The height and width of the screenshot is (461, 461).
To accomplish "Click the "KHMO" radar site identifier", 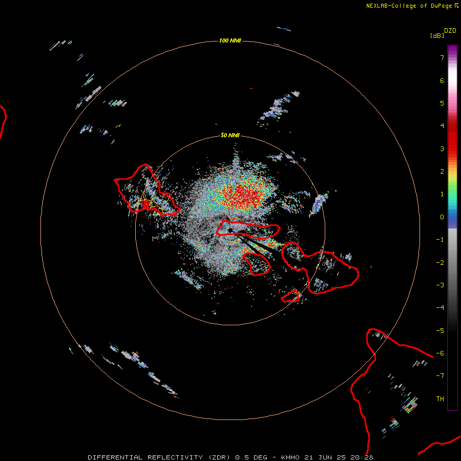I will (290, 457).
